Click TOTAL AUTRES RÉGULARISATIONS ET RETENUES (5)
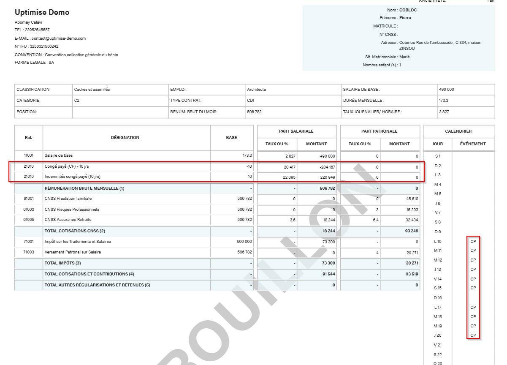 click(98, 285)
